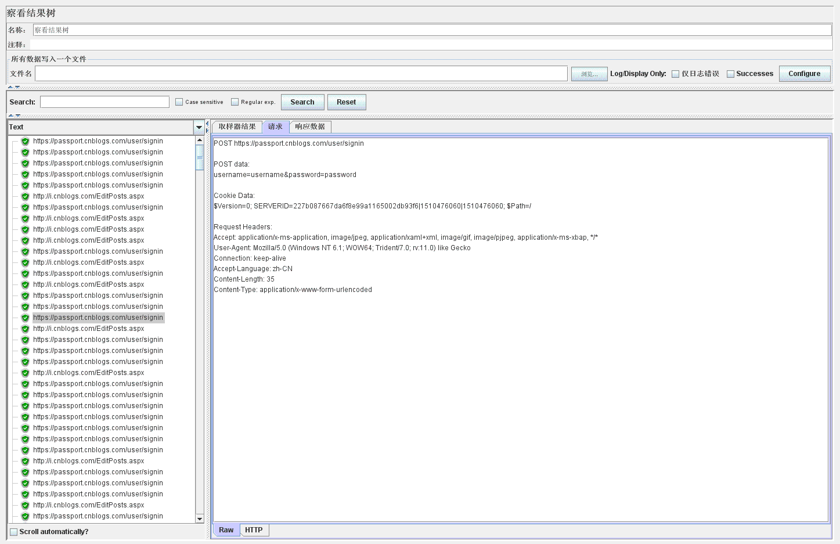Tick the Successes checkbox
Screen dimensions: 840x544
click(x=730, y=74)
